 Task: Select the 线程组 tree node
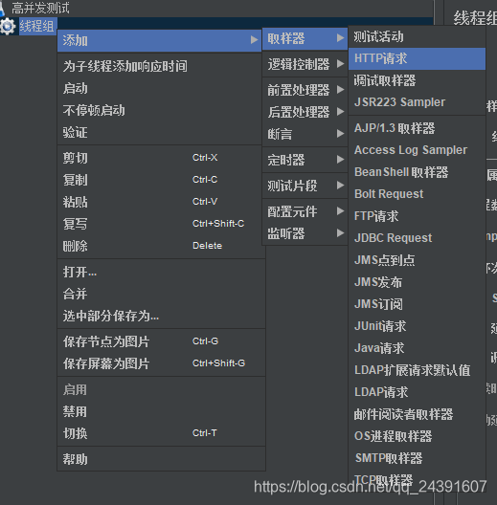[36, 26]
